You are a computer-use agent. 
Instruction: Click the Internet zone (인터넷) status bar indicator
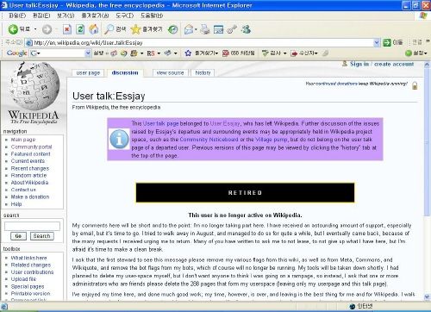click(x=361, y=306)
